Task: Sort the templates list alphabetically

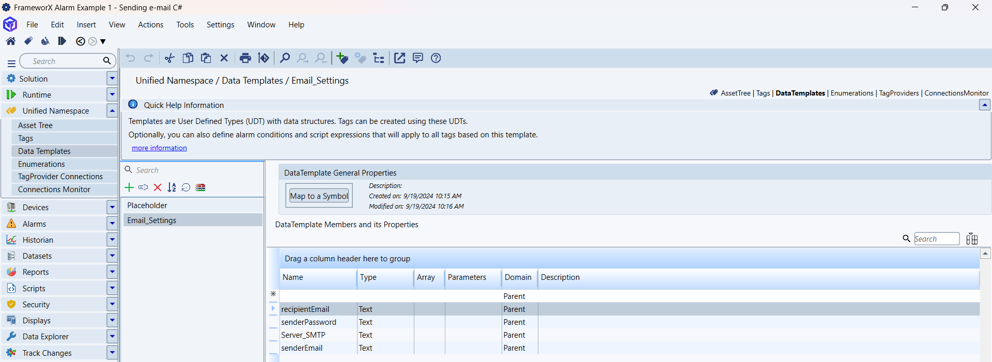Action: pyautogui.click(x=172, y=187)
